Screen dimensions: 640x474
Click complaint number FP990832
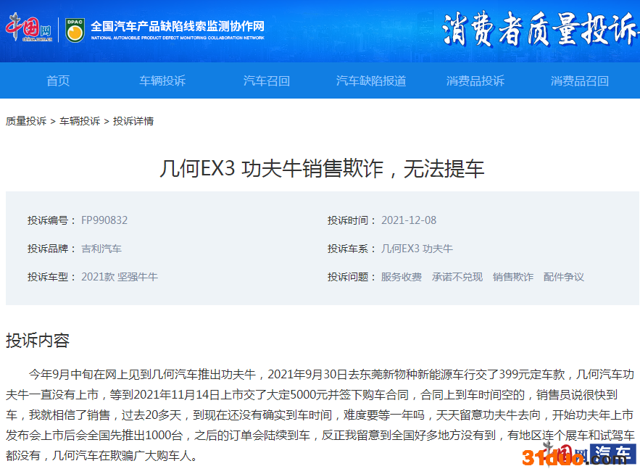pyautogui.click(x=104, y=220)
